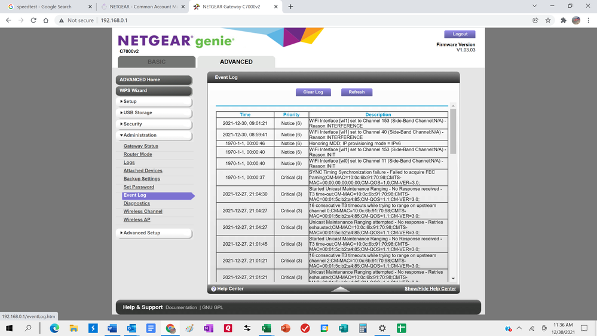The image size is (597, 336).
Task: Open Backup Settings page
Action: pyautogui.click(x=142, y=179)
